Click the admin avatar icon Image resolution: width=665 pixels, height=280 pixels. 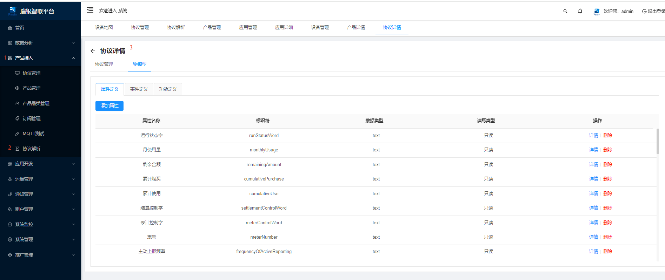[597, 12]
